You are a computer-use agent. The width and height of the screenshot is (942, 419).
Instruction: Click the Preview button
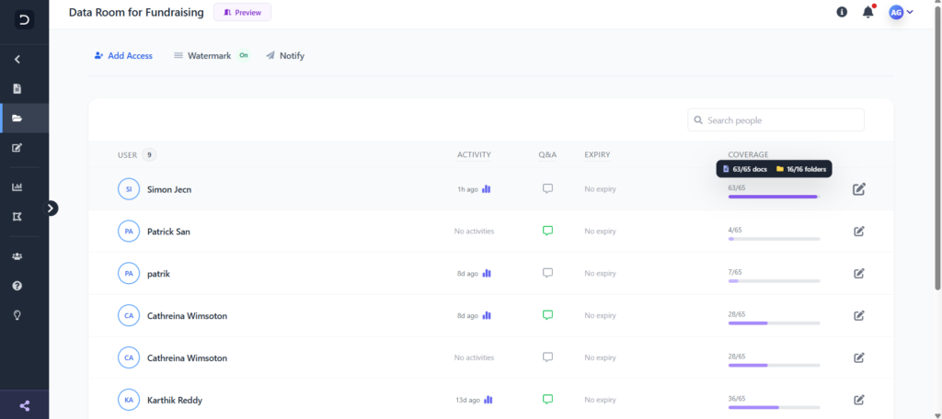[242, 12]
